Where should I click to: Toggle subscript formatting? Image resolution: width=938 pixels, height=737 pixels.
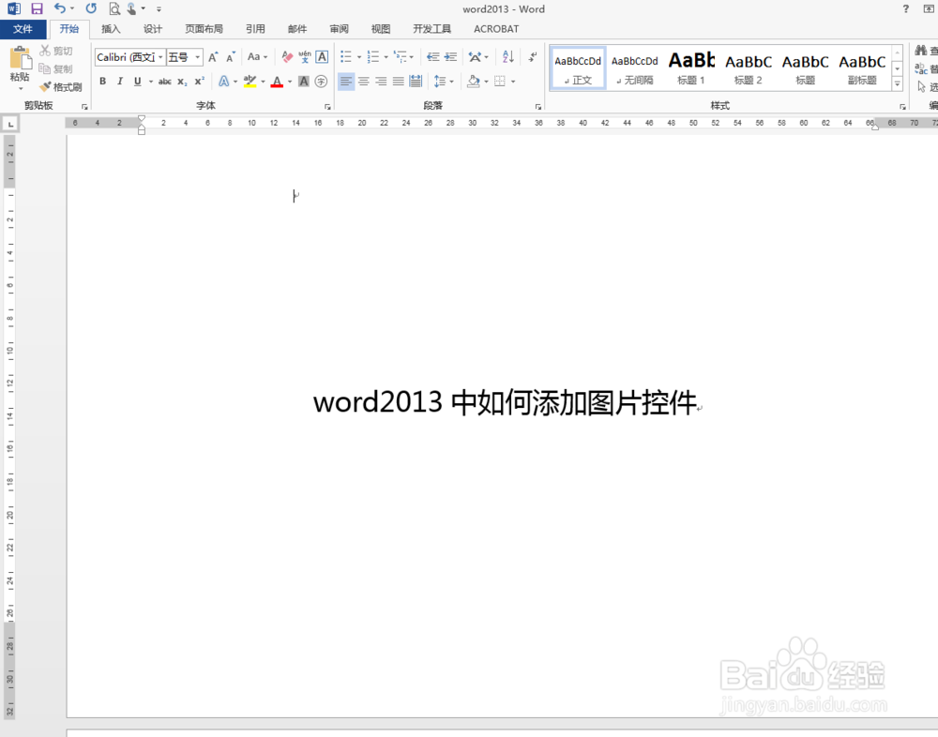coord(182,82)
